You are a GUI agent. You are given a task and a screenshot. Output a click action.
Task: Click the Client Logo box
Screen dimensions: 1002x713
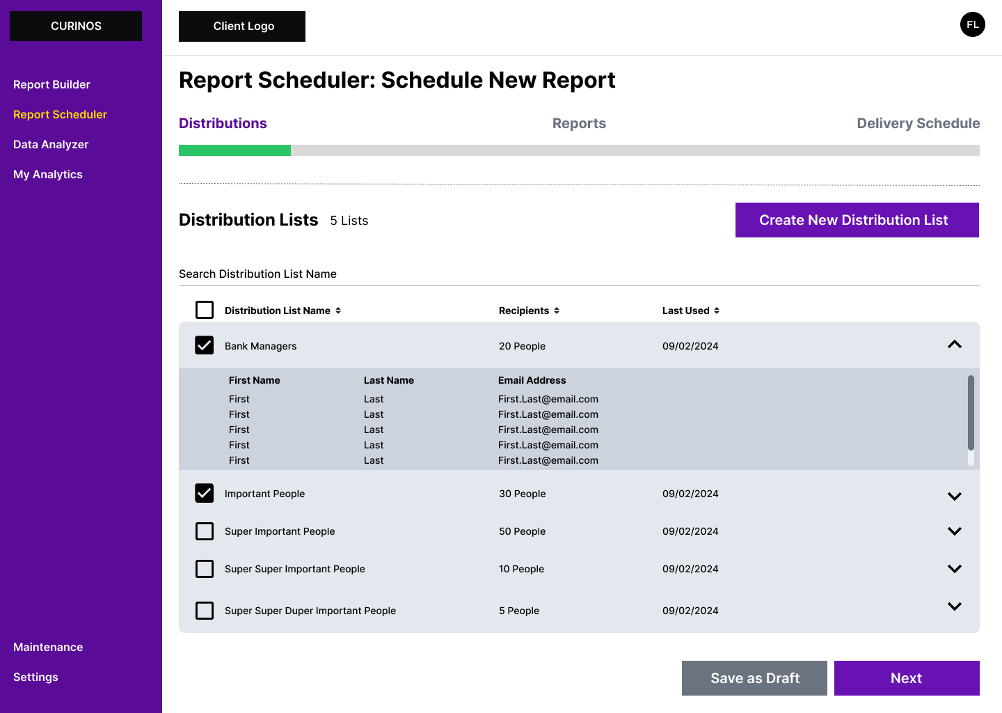pos(242,26)
